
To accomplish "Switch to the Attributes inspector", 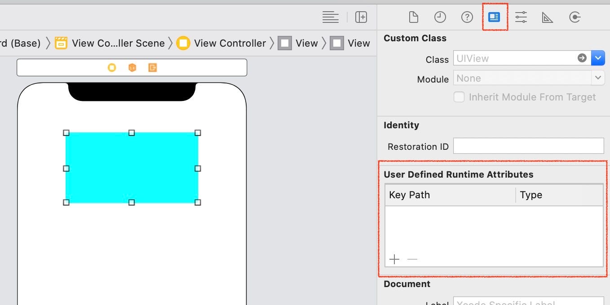I will [x=521, y=17].
